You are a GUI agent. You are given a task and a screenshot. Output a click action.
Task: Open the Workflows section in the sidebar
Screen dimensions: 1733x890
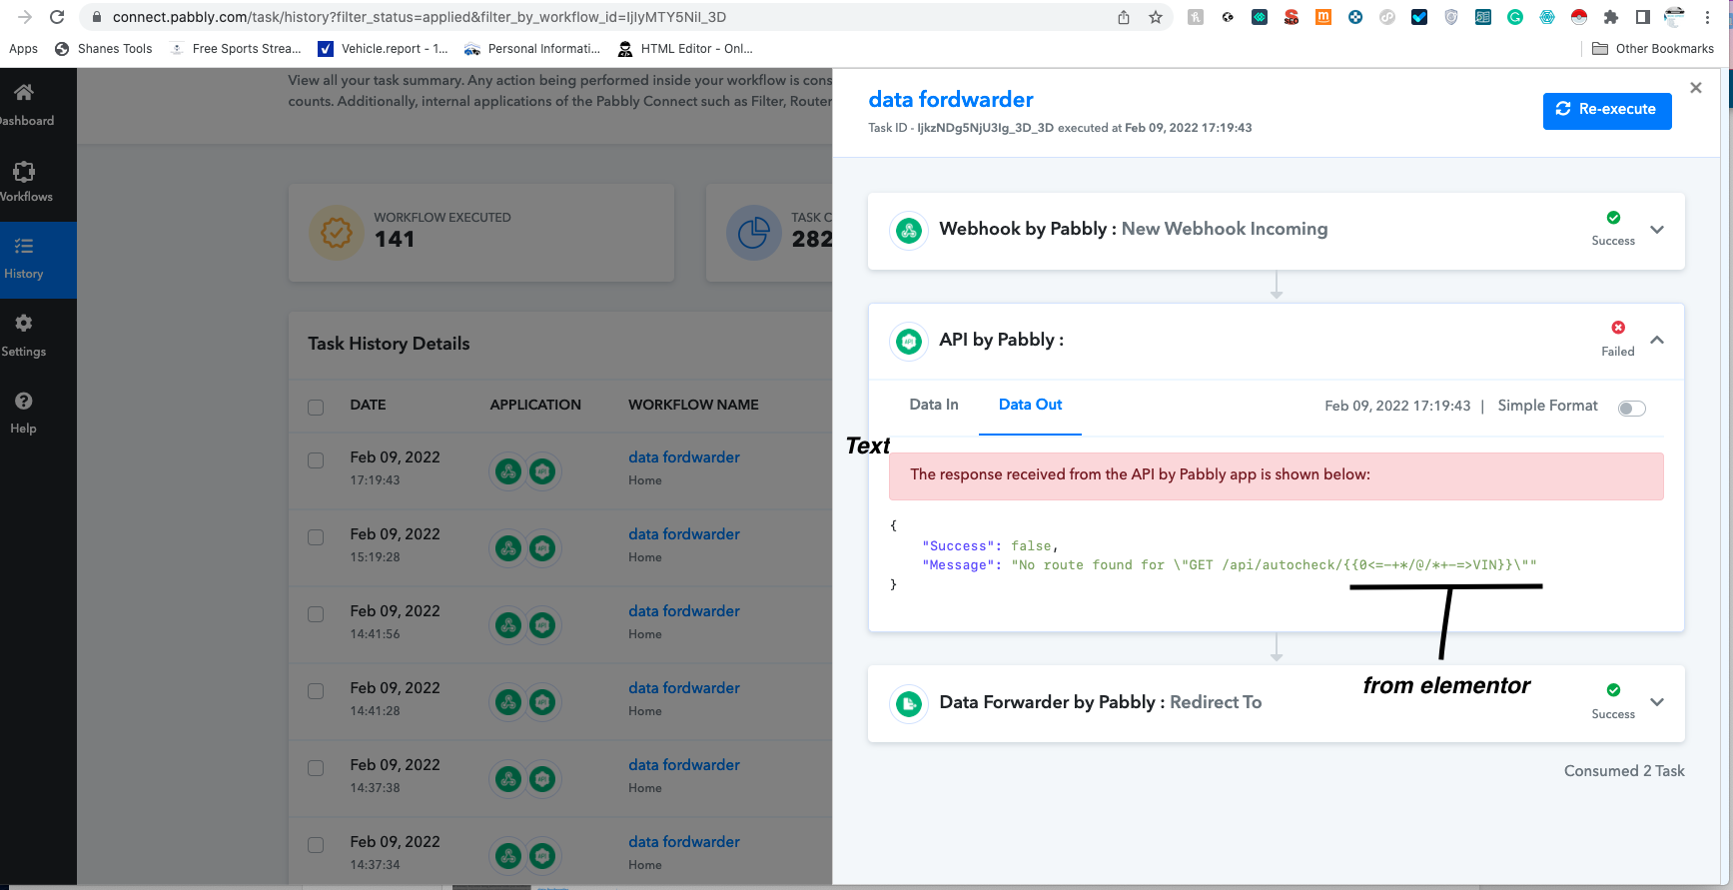(x=24, y=182)
